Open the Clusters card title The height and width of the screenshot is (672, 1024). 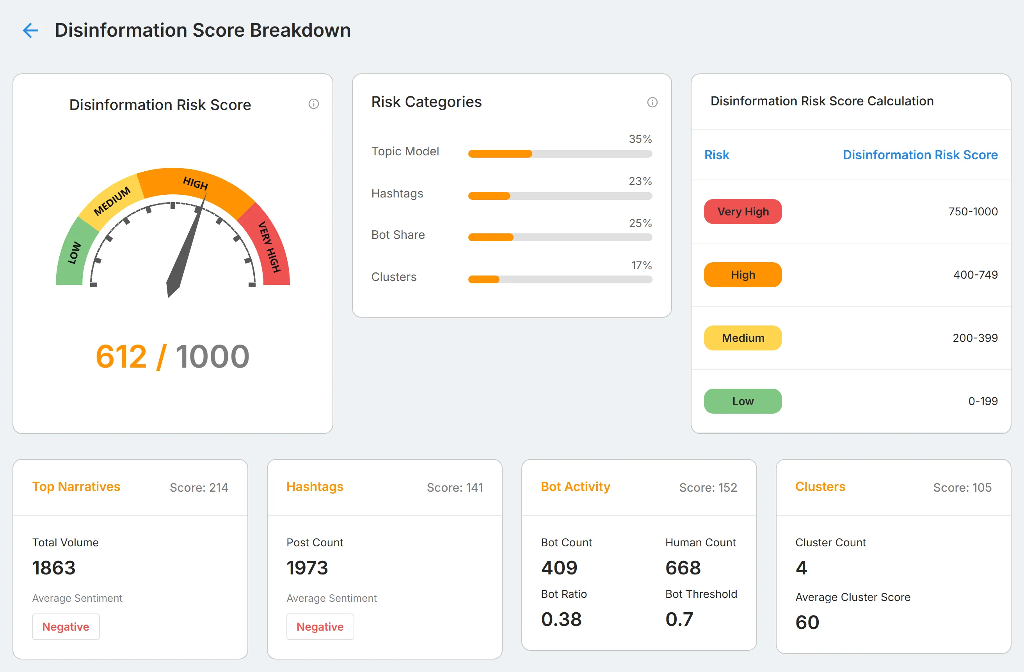coord(820,487)
